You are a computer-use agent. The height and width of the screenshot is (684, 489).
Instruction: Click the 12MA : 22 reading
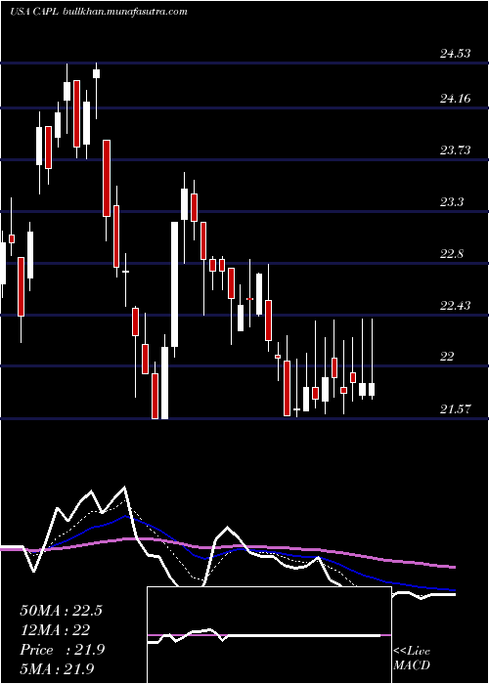[55, 629]
